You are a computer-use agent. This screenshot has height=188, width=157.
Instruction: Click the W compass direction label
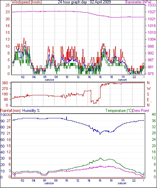[149, 89]
